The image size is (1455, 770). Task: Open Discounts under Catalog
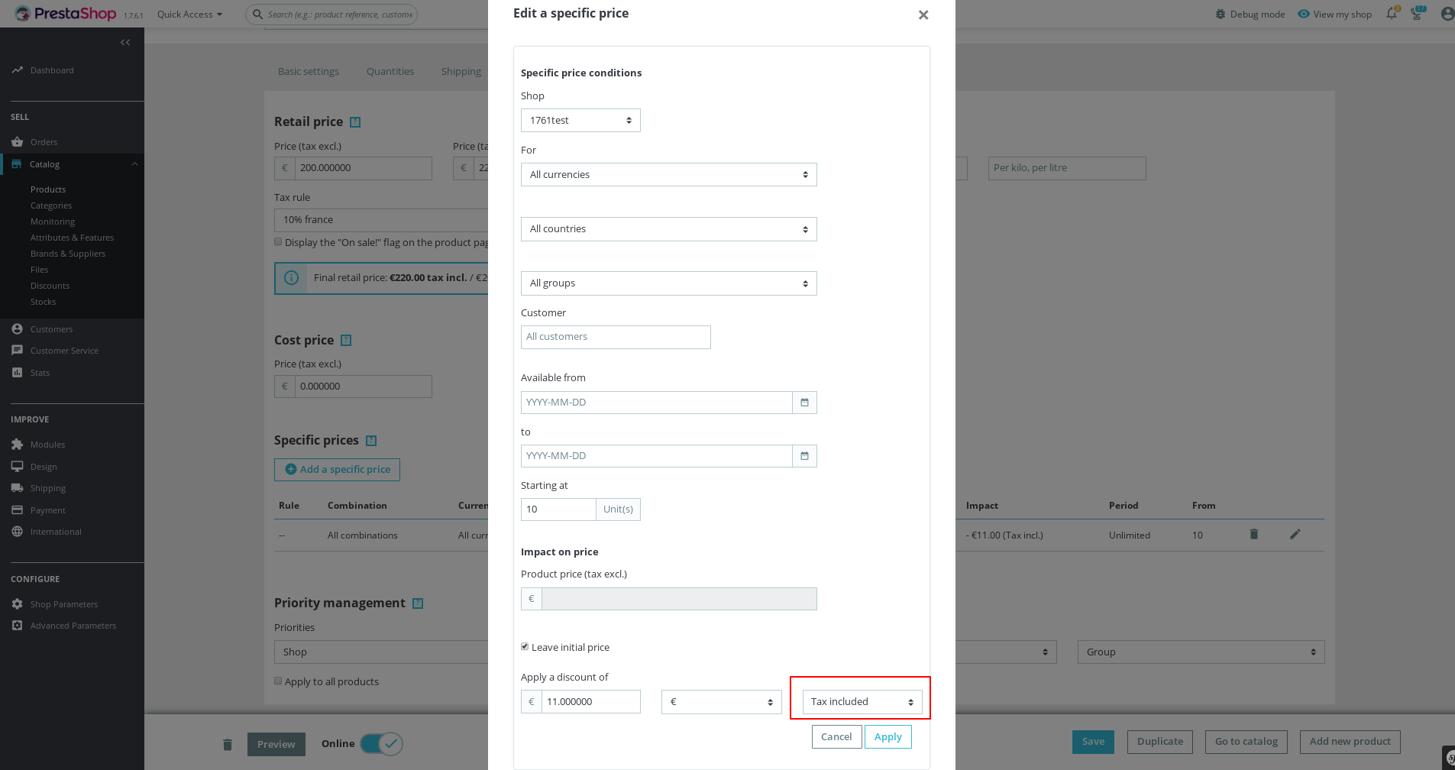coord(50,286)
